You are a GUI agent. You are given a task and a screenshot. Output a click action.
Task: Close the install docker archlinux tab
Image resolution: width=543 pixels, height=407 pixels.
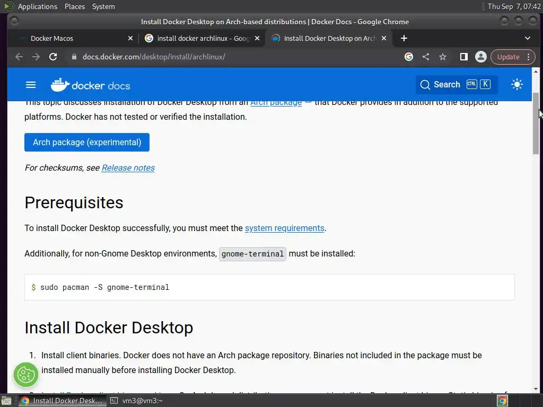coord(257,38)
